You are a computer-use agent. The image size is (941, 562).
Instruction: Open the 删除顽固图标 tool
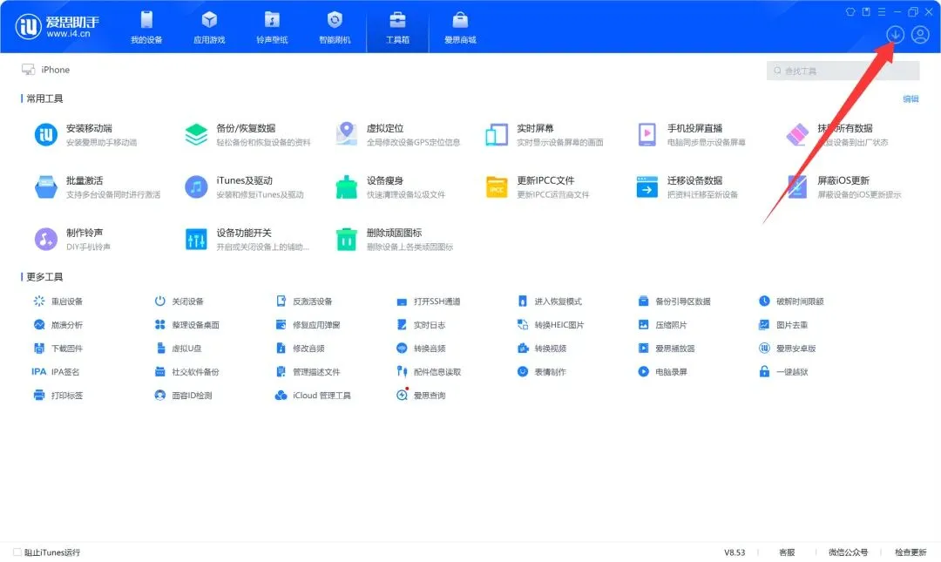coord(394,239)
